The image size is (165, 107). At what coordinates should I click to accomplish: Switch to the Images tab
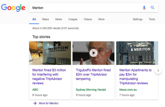[73, 19]
